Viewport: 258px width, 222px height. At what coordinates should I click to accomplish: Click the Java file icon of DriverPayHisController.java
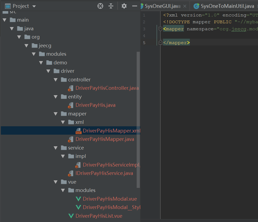click(x=71, y=88)
